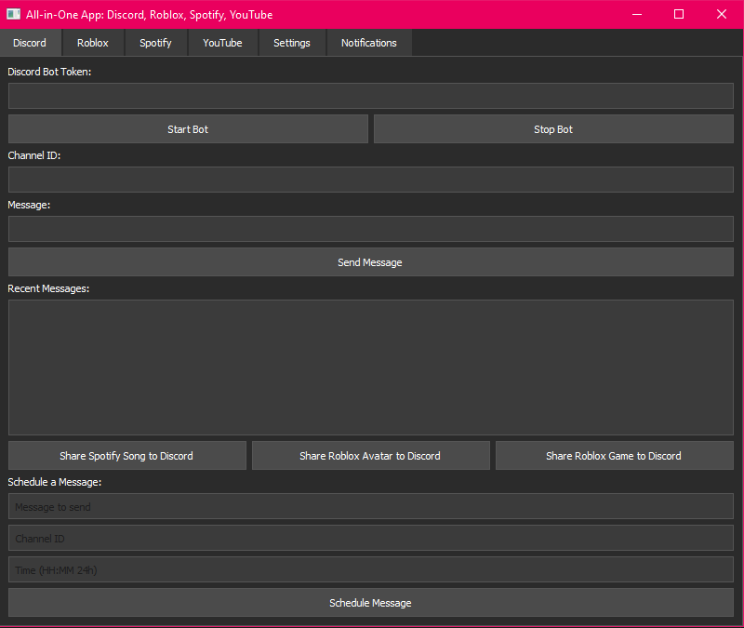
Task: Click the app icon in title bar
Action: click(14, 14)
